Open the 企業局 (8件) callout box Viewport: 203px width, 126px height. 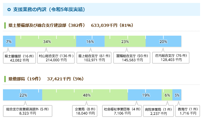(85, 111)
